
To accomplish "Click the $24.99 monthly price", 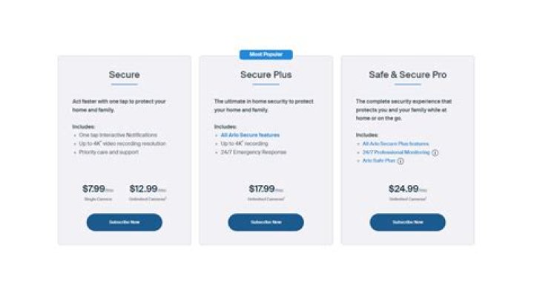I will tap(405, 189).
